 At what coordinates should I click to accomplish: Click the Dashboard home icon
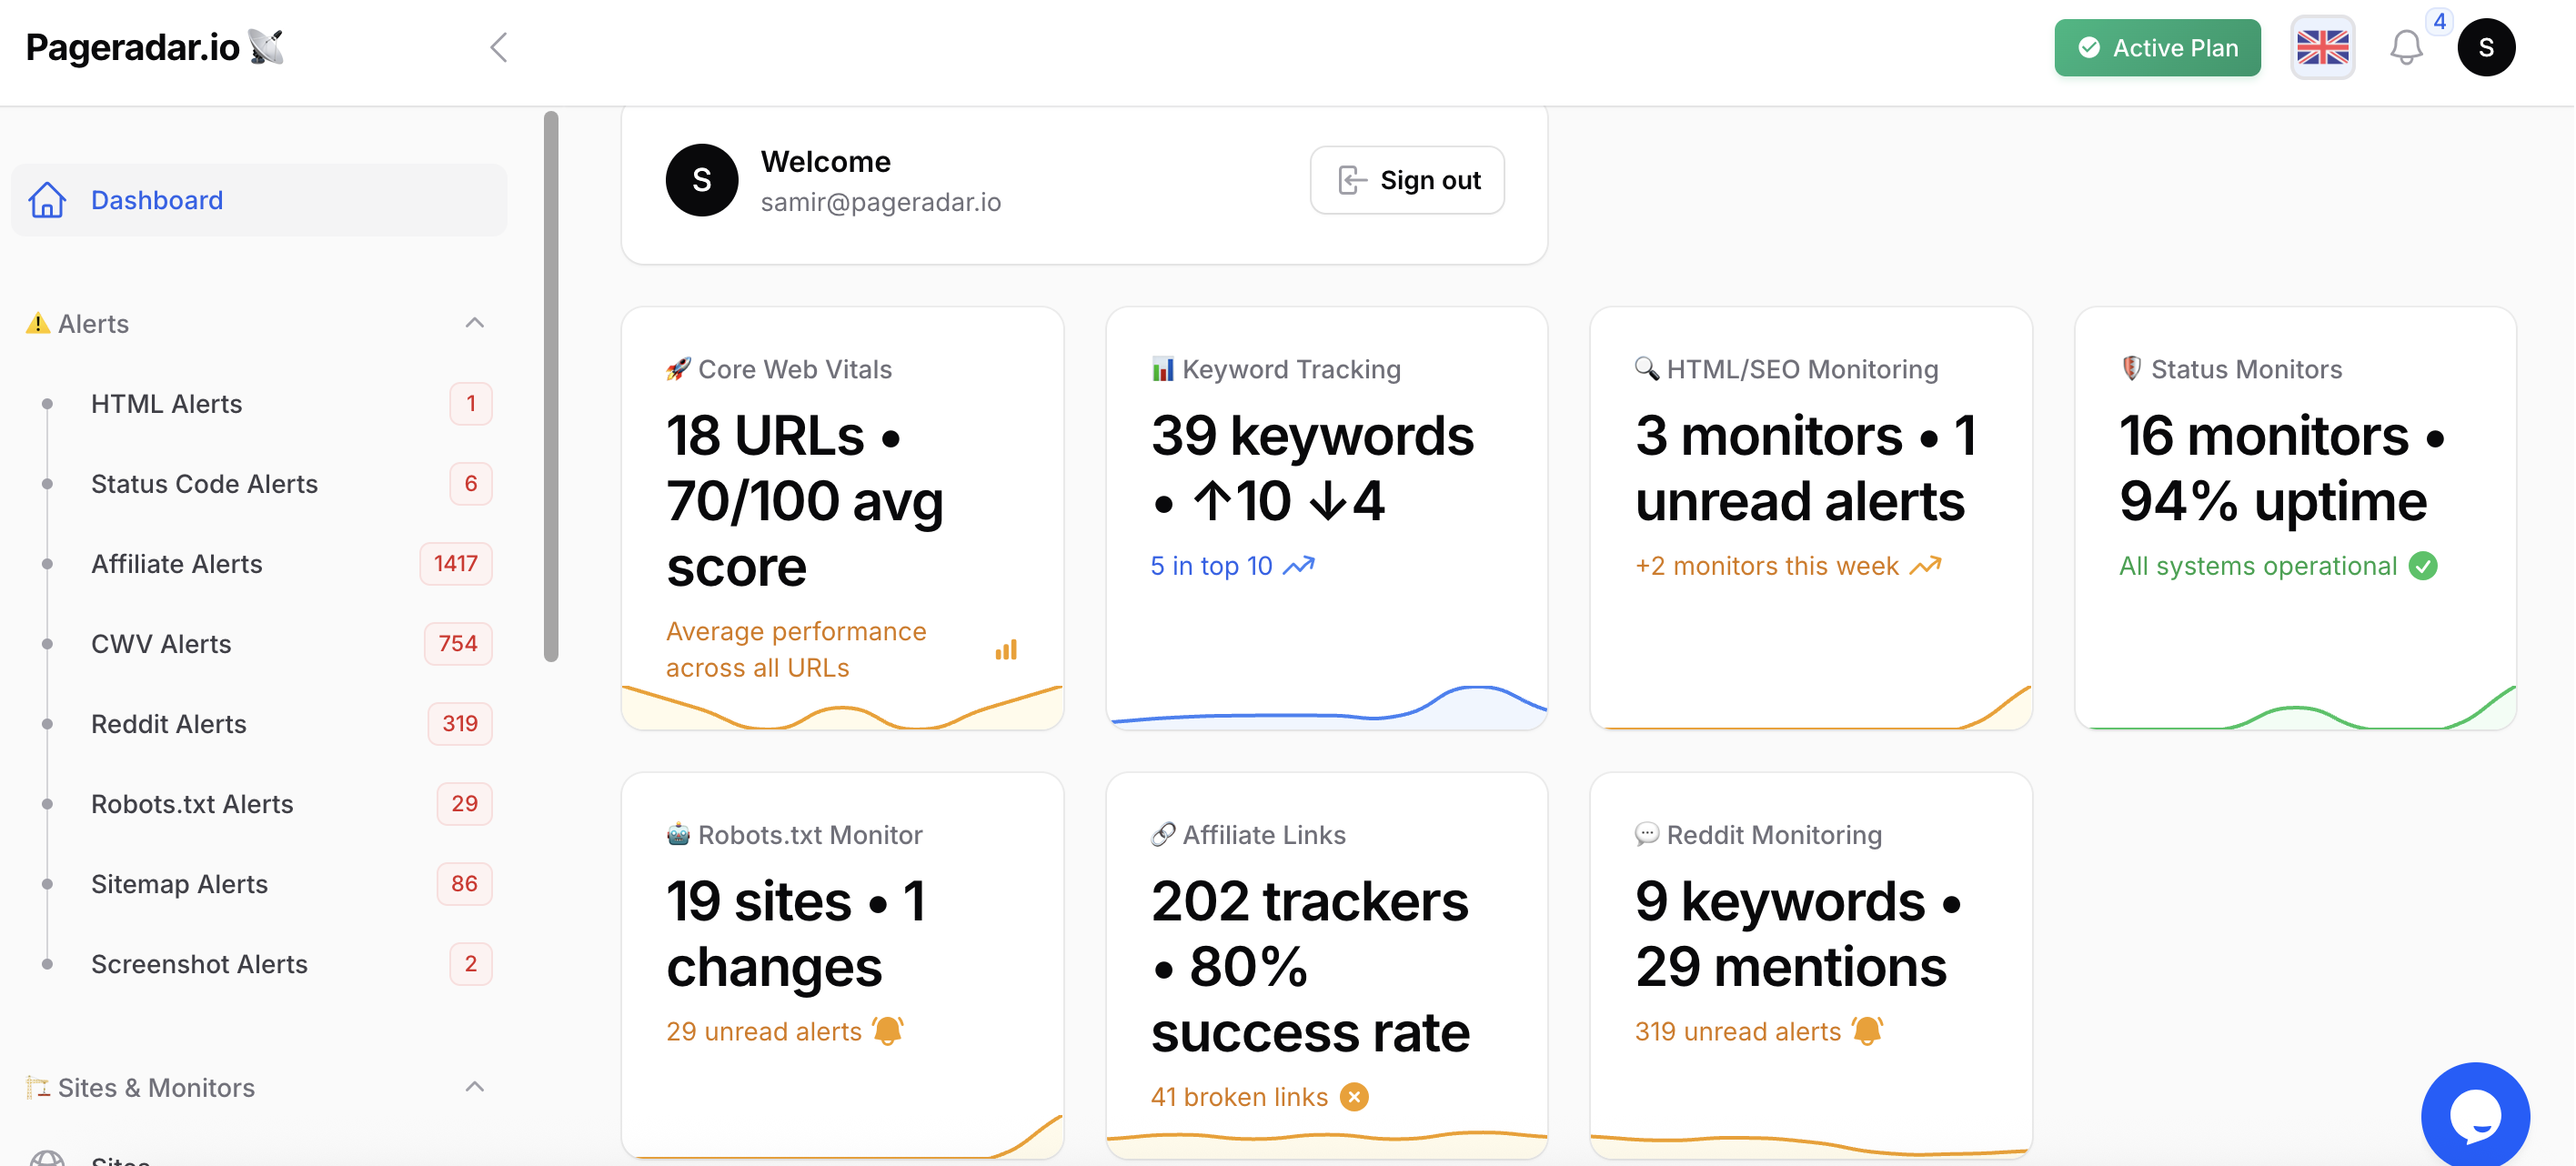pos(47,200)
